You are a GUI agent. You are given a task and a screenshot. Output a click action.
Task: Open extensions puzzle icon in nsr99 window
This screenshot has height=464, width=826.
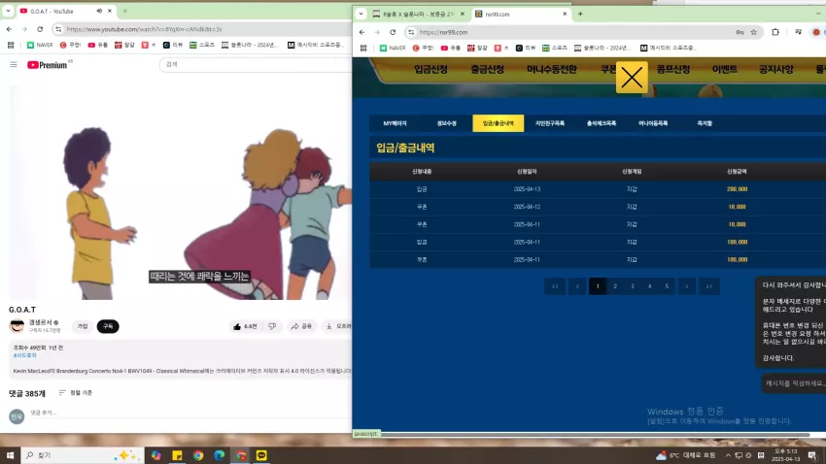(775, 32)
